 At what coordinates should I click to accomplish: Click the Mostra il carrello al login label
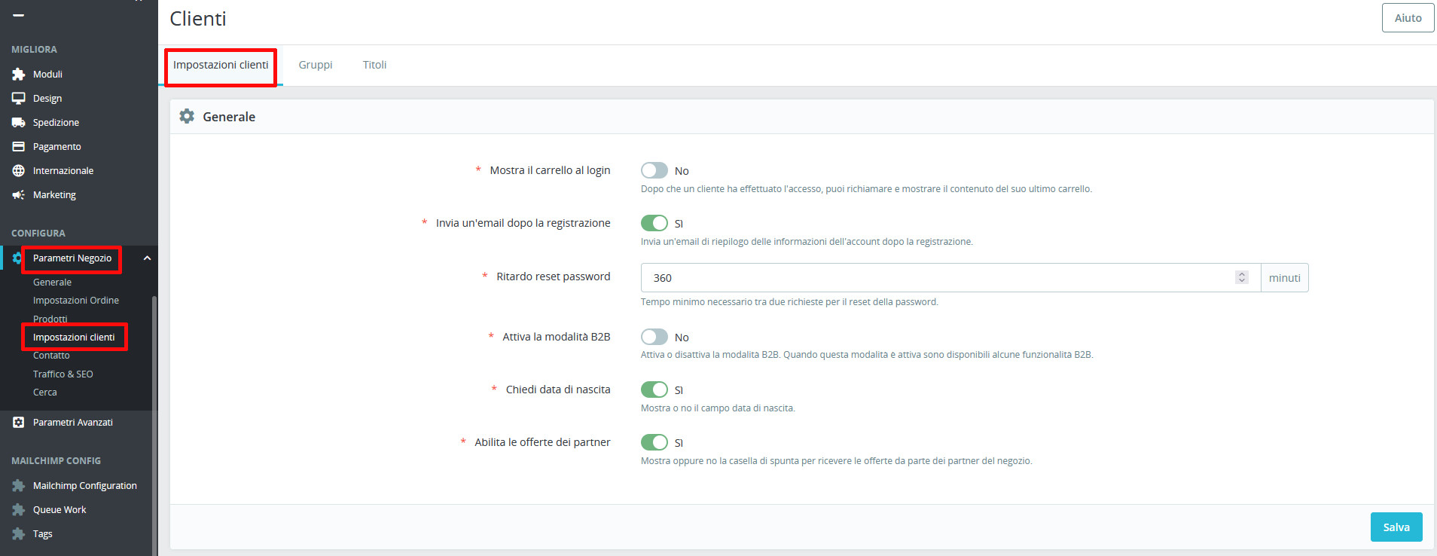point(550,170)
